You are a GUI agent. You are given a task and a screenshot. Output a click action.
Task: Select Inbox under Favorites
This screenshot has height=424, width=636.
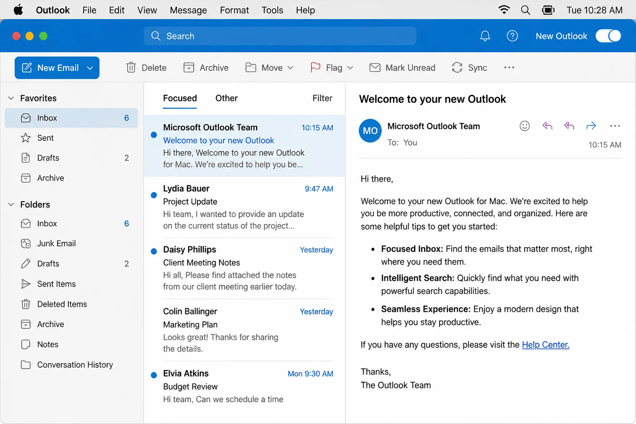tap(71, 118)
